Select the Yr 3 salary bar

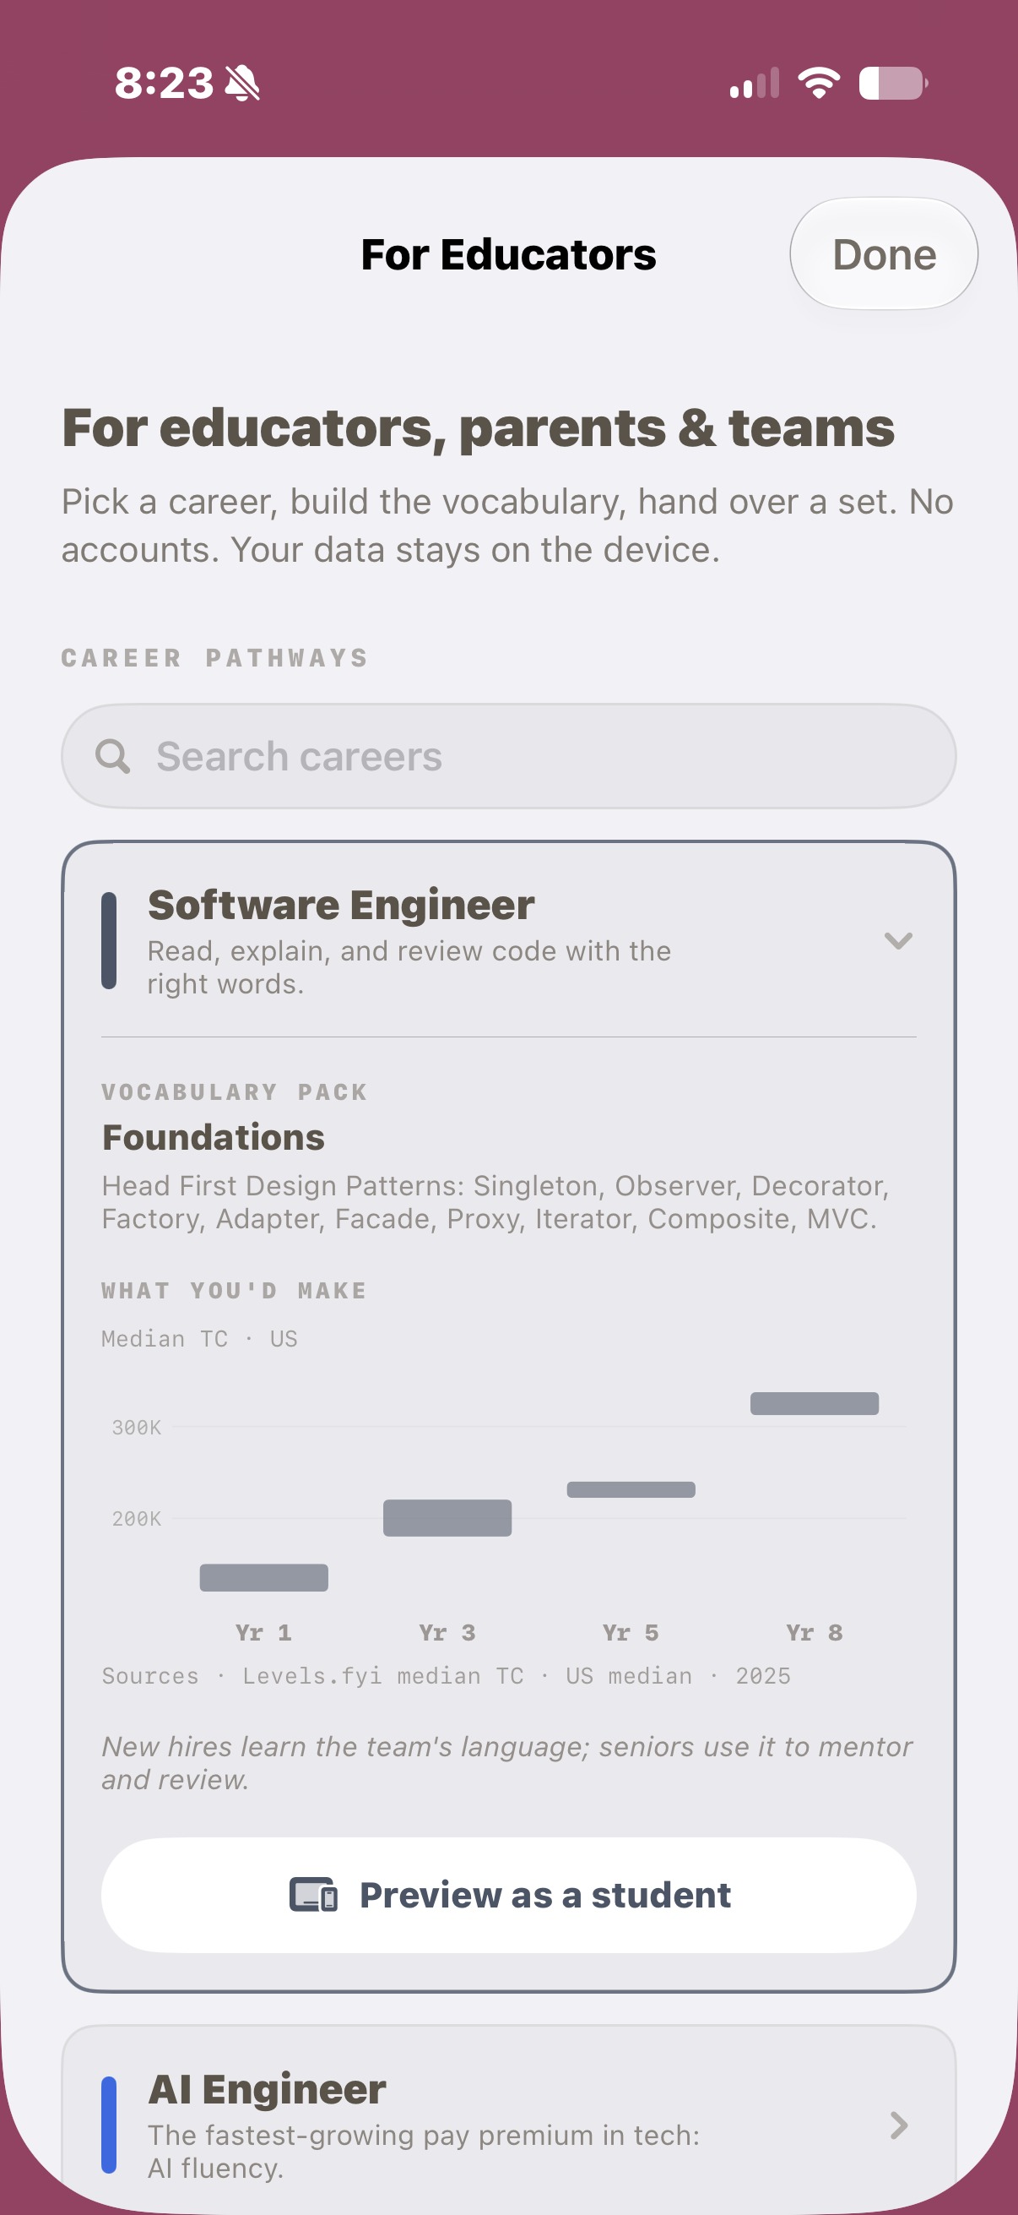[447, 1518]
